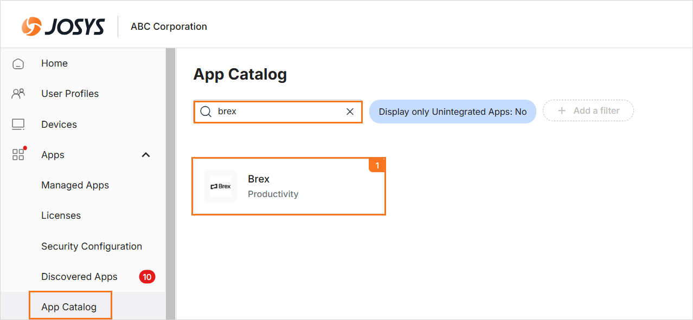Click the sidebar vertical scrollbar
693x320 pixels.
tap(171, 184)
